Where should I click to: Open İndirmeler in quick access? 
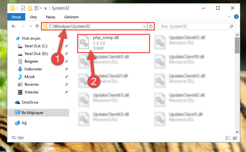point(33,69)
